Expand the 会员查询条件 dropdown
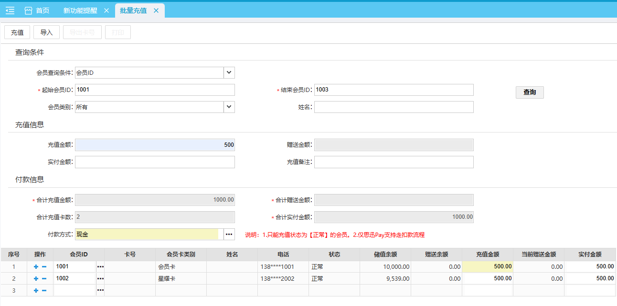 coord(229,72)
